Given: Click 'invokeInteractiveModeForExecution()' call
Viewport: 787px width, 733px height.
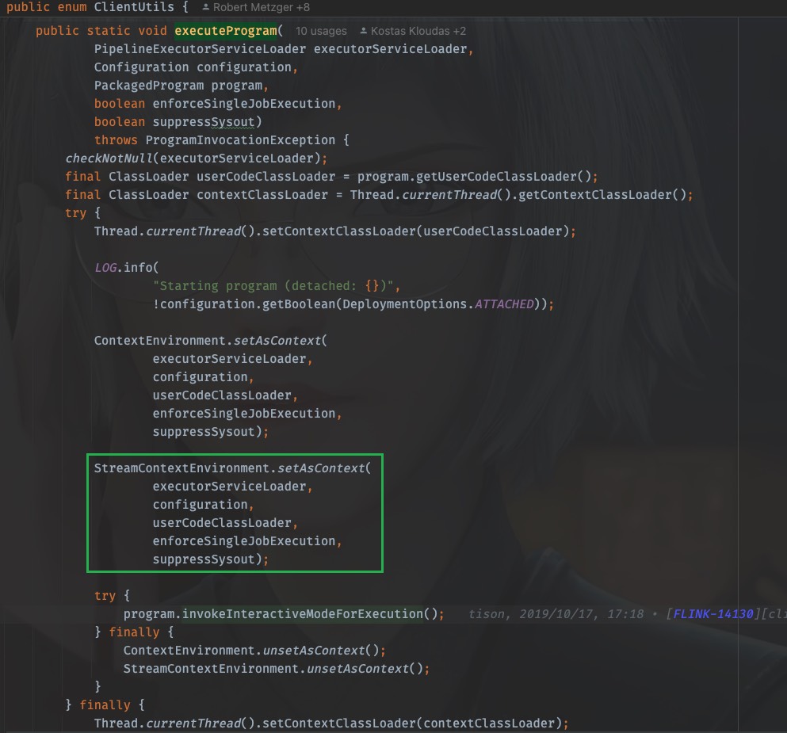Looking at the screenshot, I should pyautogui.click(x=310, y=614).
